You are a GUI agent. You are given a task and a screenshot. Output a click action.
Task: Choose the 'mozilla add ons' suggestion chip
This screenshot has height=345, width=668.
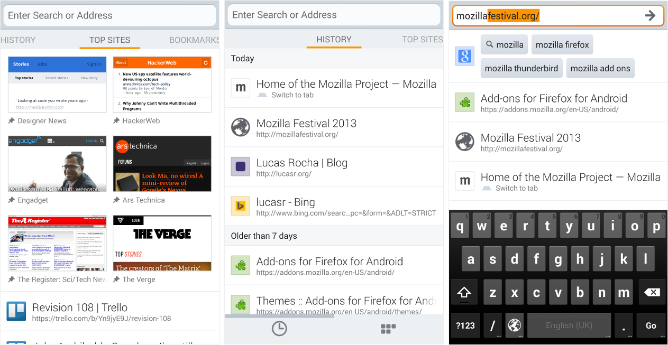tap(600, 68)
